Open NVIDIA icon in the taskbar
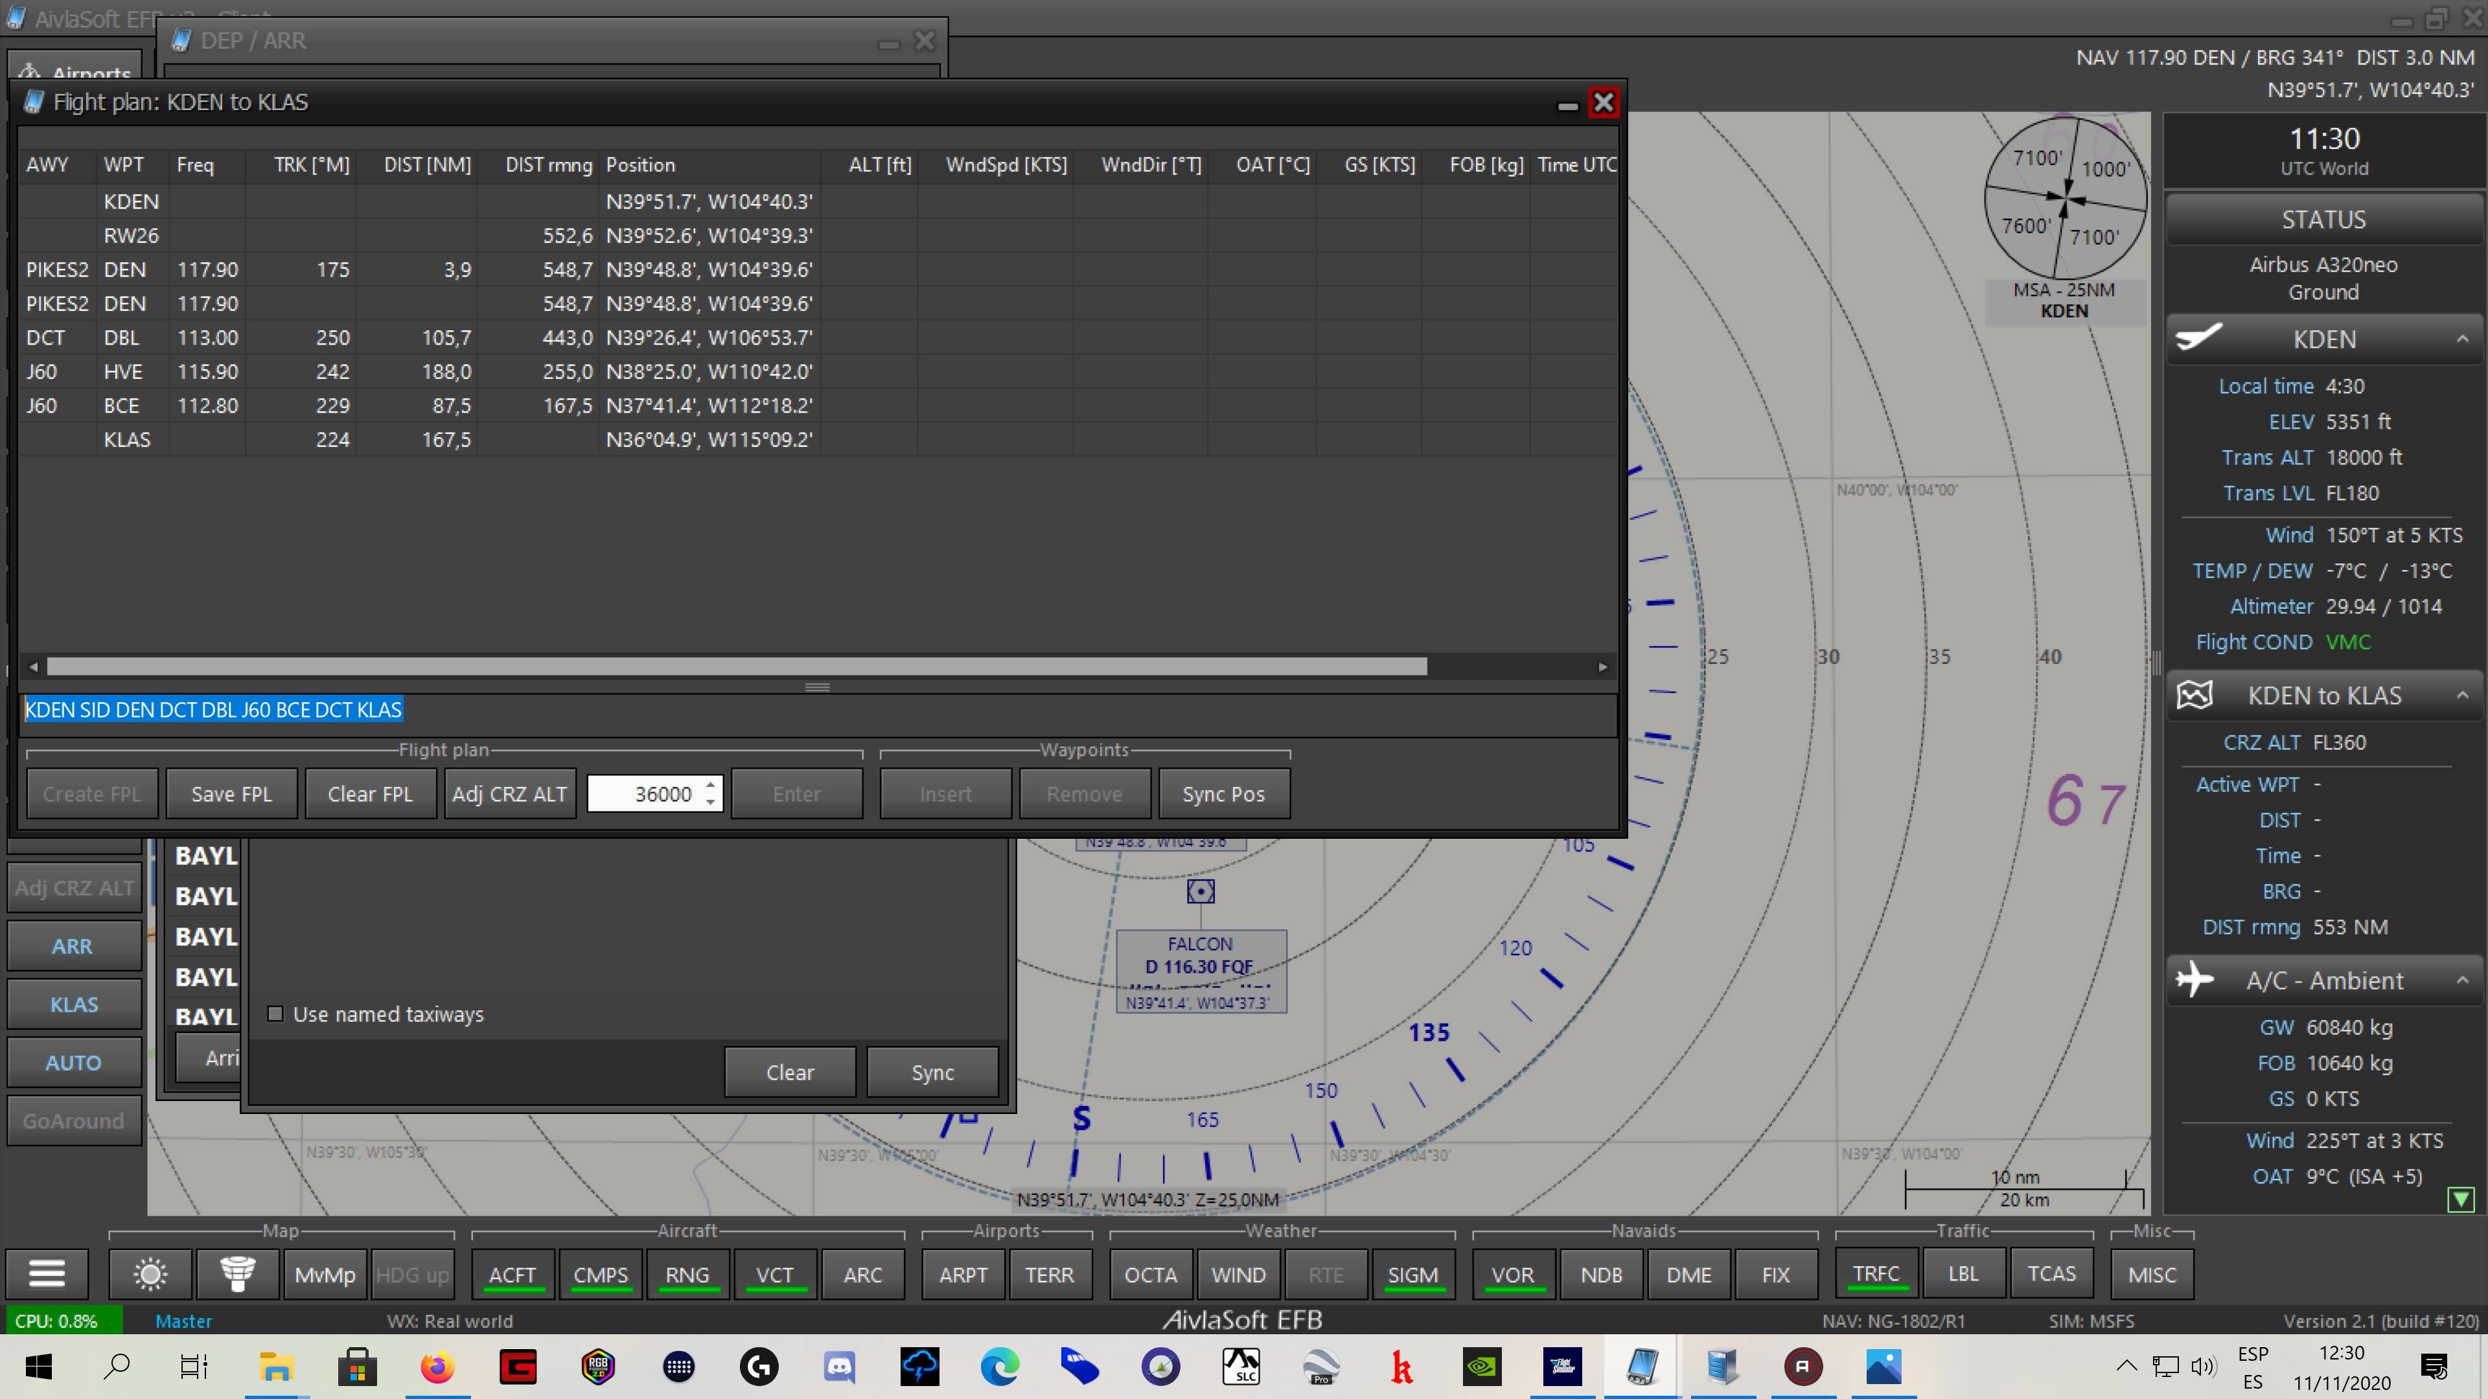Screen dimensions: 2488x1399 1482,1366
